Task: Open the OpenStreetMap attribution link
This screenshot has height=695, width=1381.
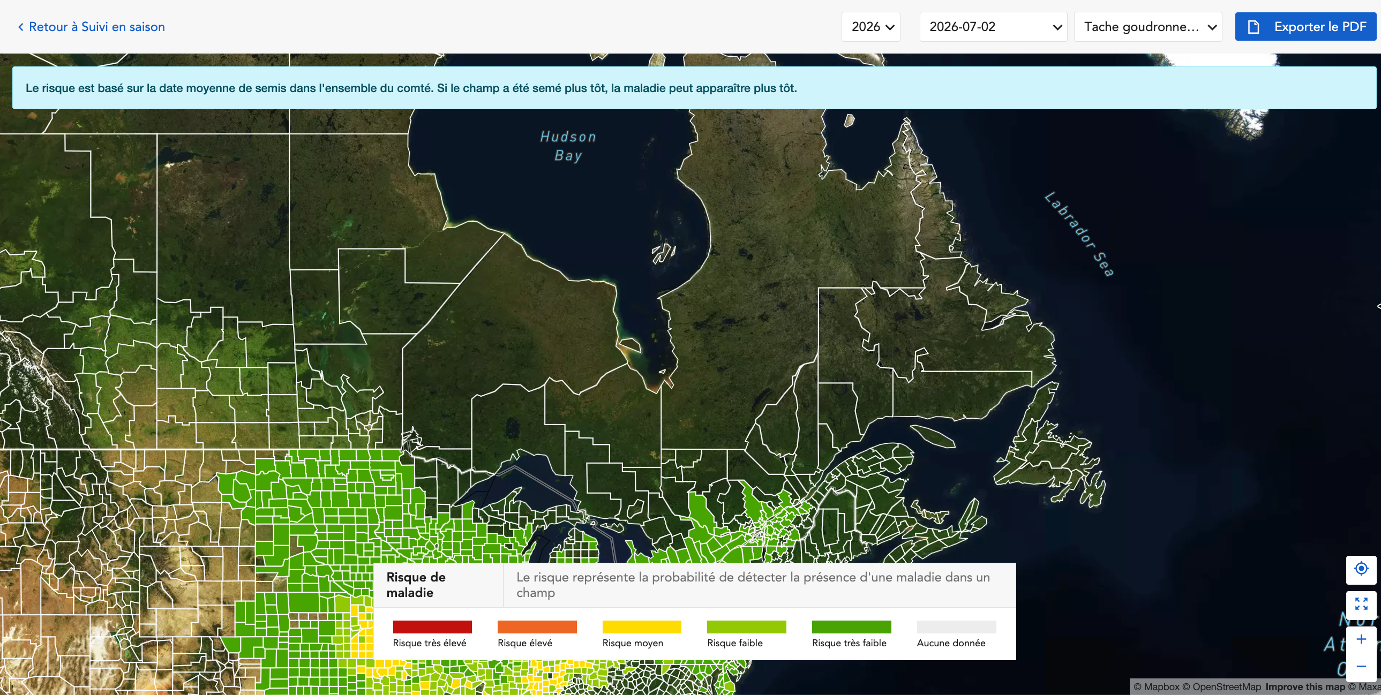Action: [x=1221, y=687]
